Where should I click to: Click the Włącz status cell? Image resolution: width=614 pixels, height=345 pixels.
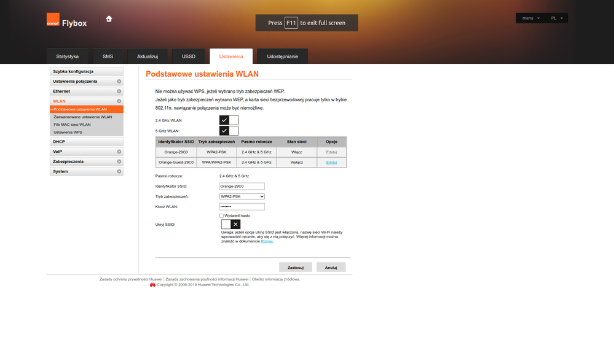(296, 152)
